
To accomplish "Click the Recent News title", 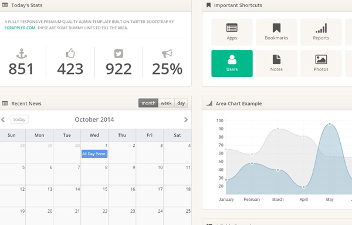I will [26, 103].
